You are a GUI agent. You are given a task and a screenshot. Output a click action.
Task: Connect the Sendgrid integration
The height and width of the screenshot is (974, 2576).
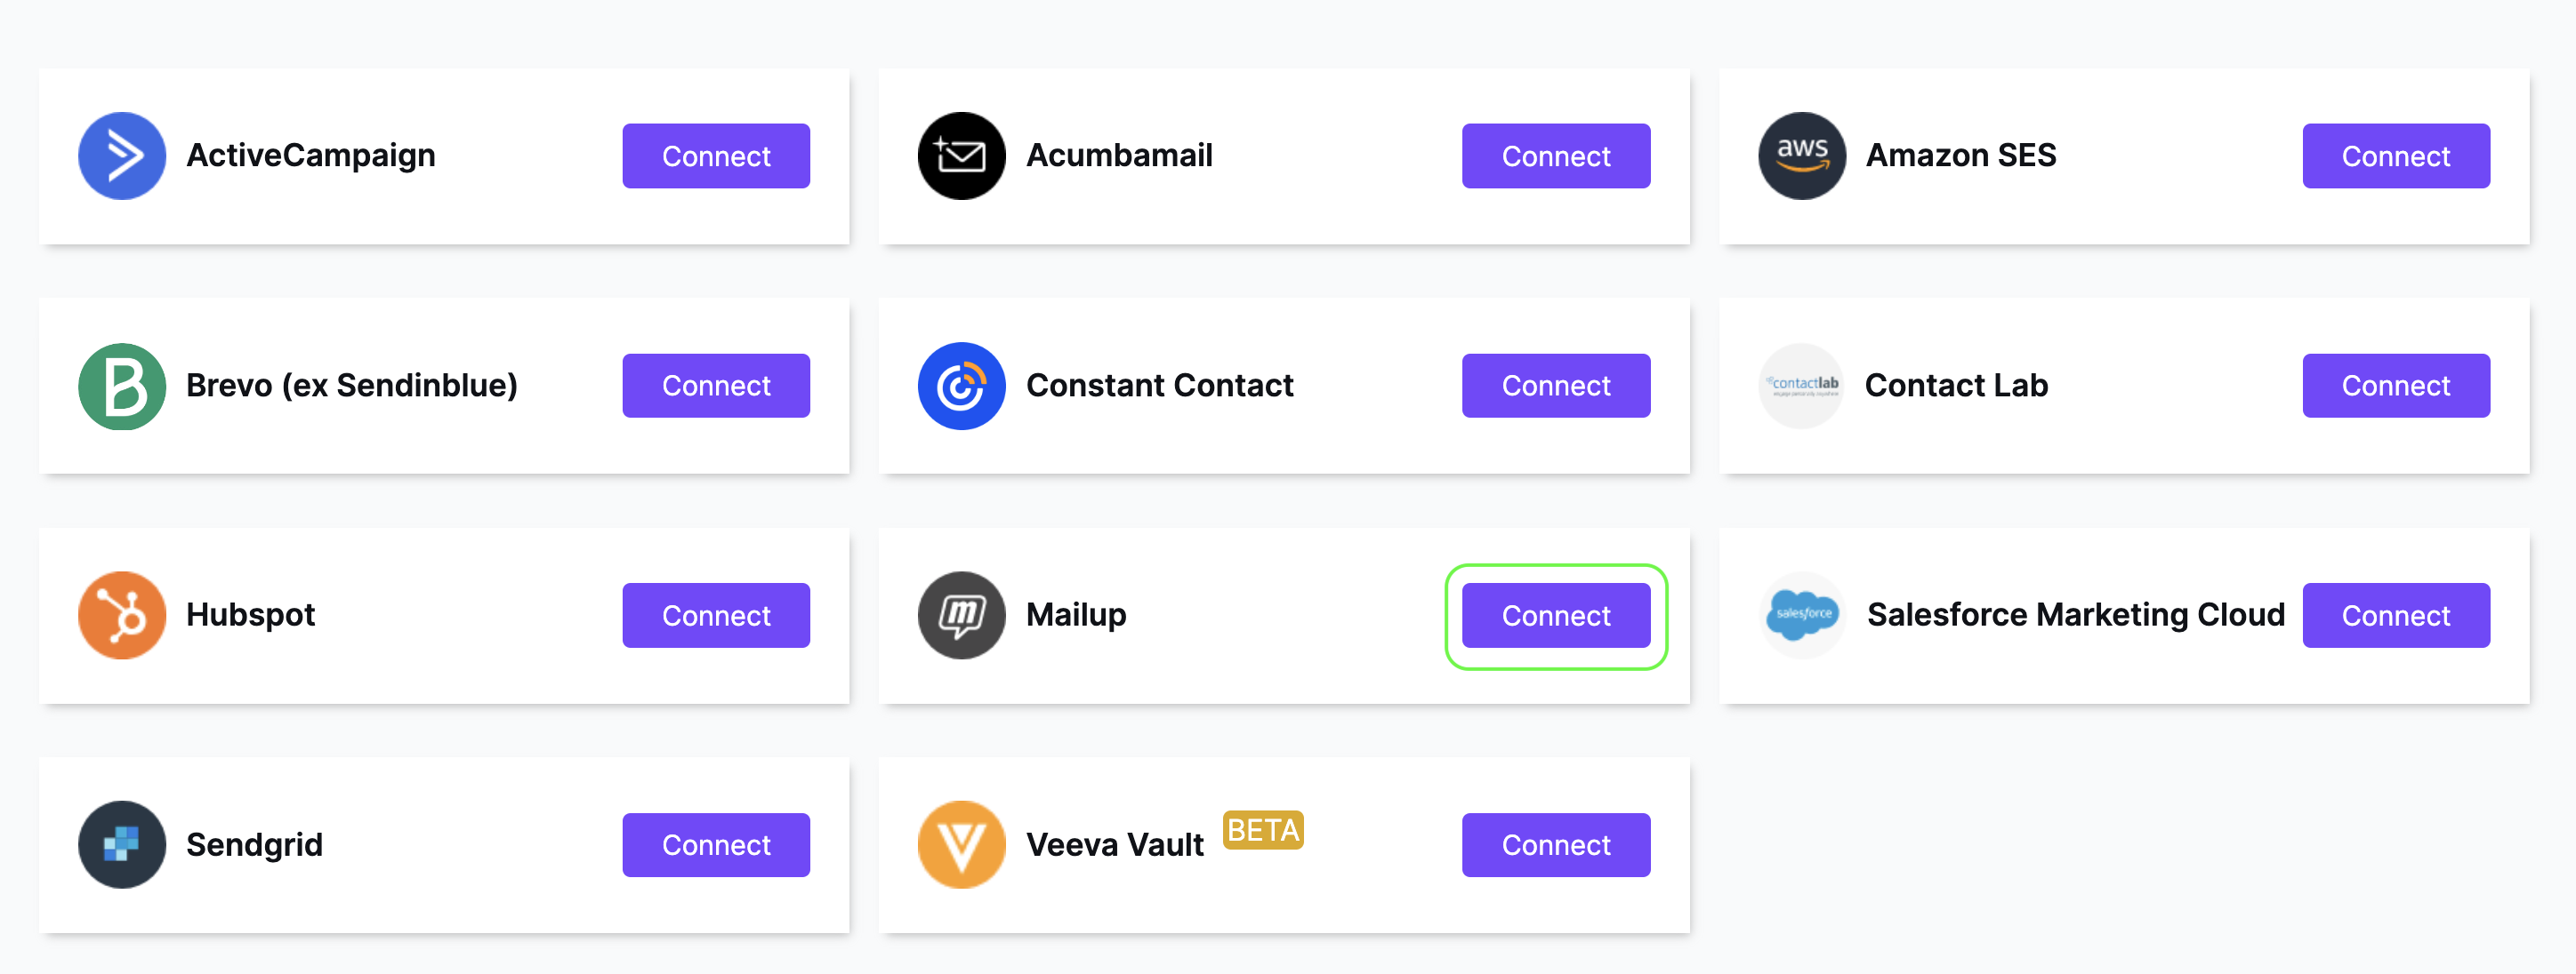[716, 845]
